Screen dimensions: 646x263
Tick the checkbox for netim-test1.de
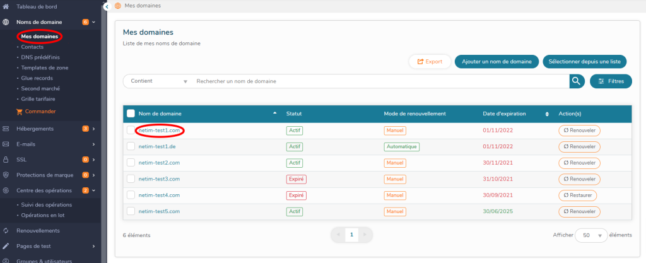click(x=131, y=146)
